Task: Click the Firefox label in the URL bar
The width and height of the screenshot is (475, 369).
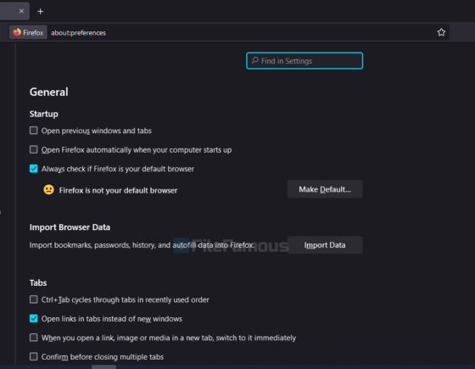Action: click(x=33, y=32)
